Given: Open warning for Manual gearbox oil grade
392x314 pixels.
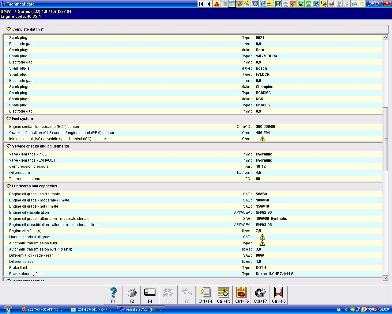Looking at the screenshot, I should coord(262,237).
